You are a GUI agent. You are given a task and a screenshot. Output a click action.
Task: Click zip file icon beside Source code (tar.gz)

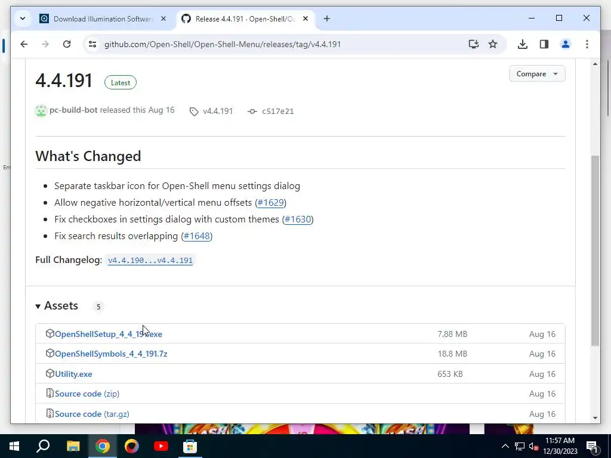pyautogui.click(x=50, y=413)
